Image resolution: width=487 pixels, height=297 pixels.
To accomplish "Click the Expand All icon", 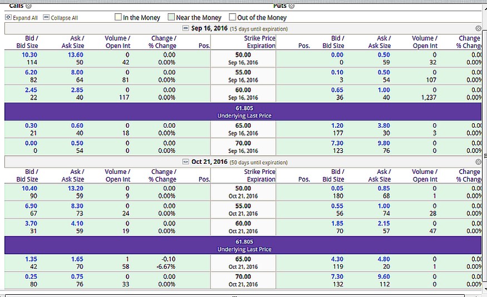I will pos(8,18).
